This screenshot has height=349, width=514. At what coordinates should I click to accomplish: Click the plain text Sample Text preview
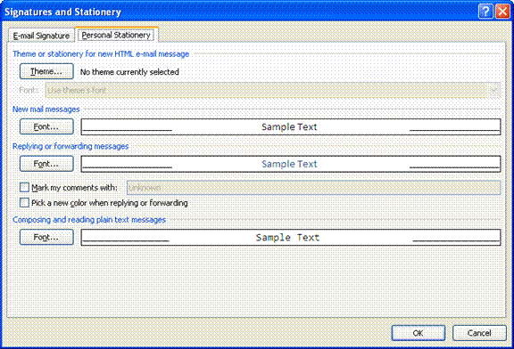coord(291,238)
